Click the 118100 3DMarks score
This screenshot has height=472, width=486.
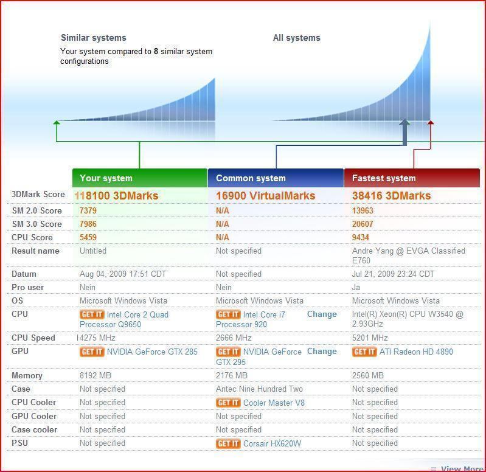117,196
